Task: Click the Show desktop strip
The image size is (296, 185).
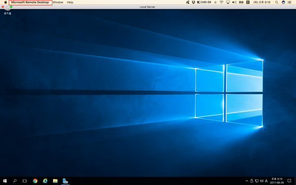Action: click(x=295, y=181)
